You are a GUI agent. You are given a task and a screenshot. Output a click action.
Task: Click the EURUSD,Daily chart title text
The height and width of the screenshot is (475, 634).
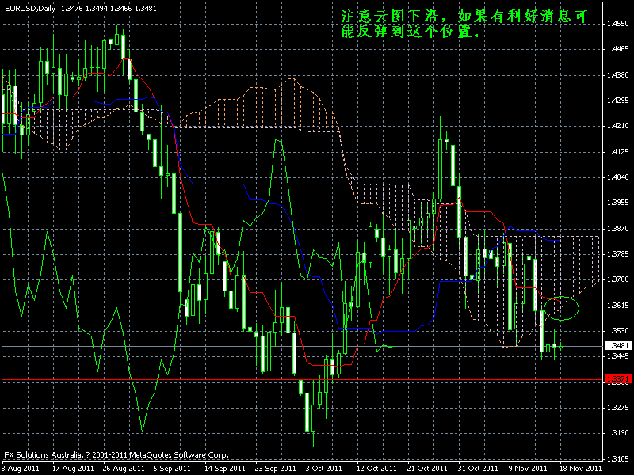30,8
